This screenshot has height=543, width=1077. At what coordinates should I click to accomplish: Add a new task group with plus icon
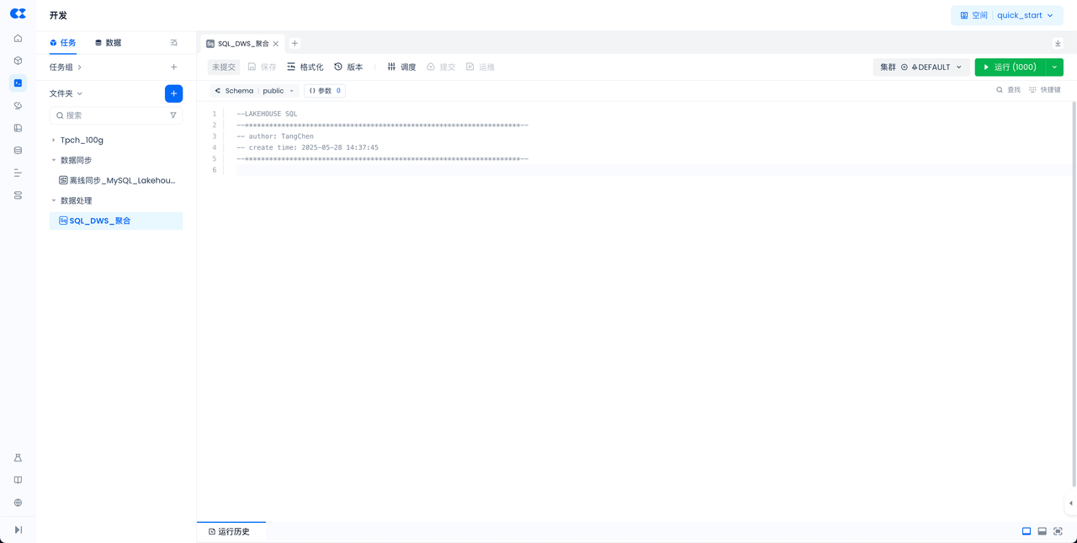coord(173,67)
